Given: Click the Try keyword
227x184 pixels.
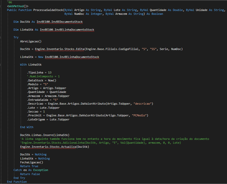Looking at the screenshot, I should (x=16, y=37).
